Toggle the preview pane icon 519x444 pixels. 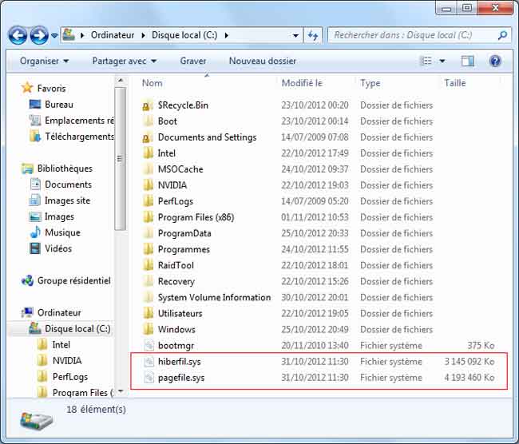pyautogui.click(x=468, y=61)
